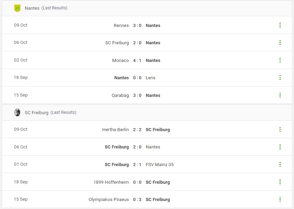Click the Hertha Berlin team name
Viewport: 294px width, 209px height.
(115, 130)
